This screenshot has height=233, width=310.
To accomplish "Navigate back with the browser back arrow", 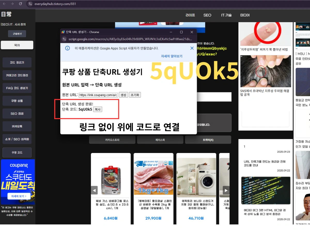I will point(4,4).
